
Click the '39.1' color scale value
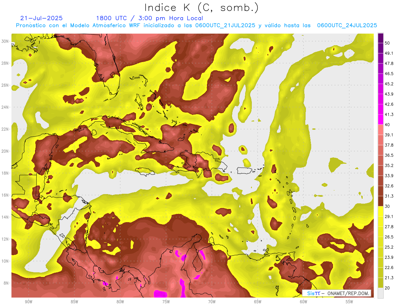tap(389, 135)
